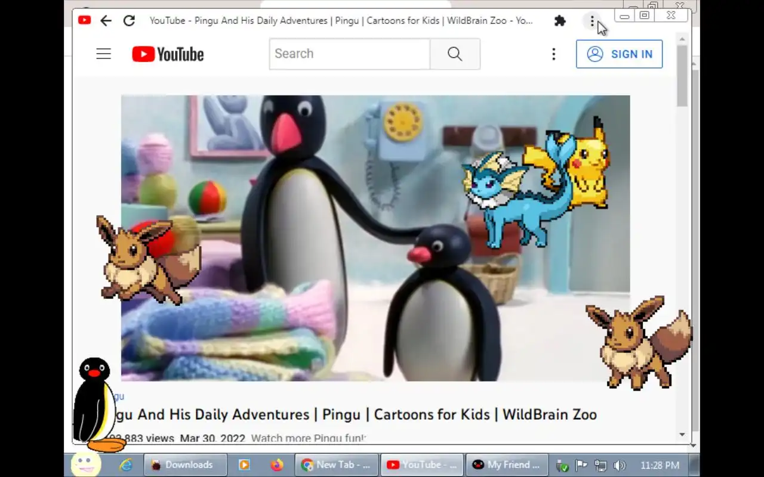Click the YouTube favicon in title bar

(x=84, y=20)
